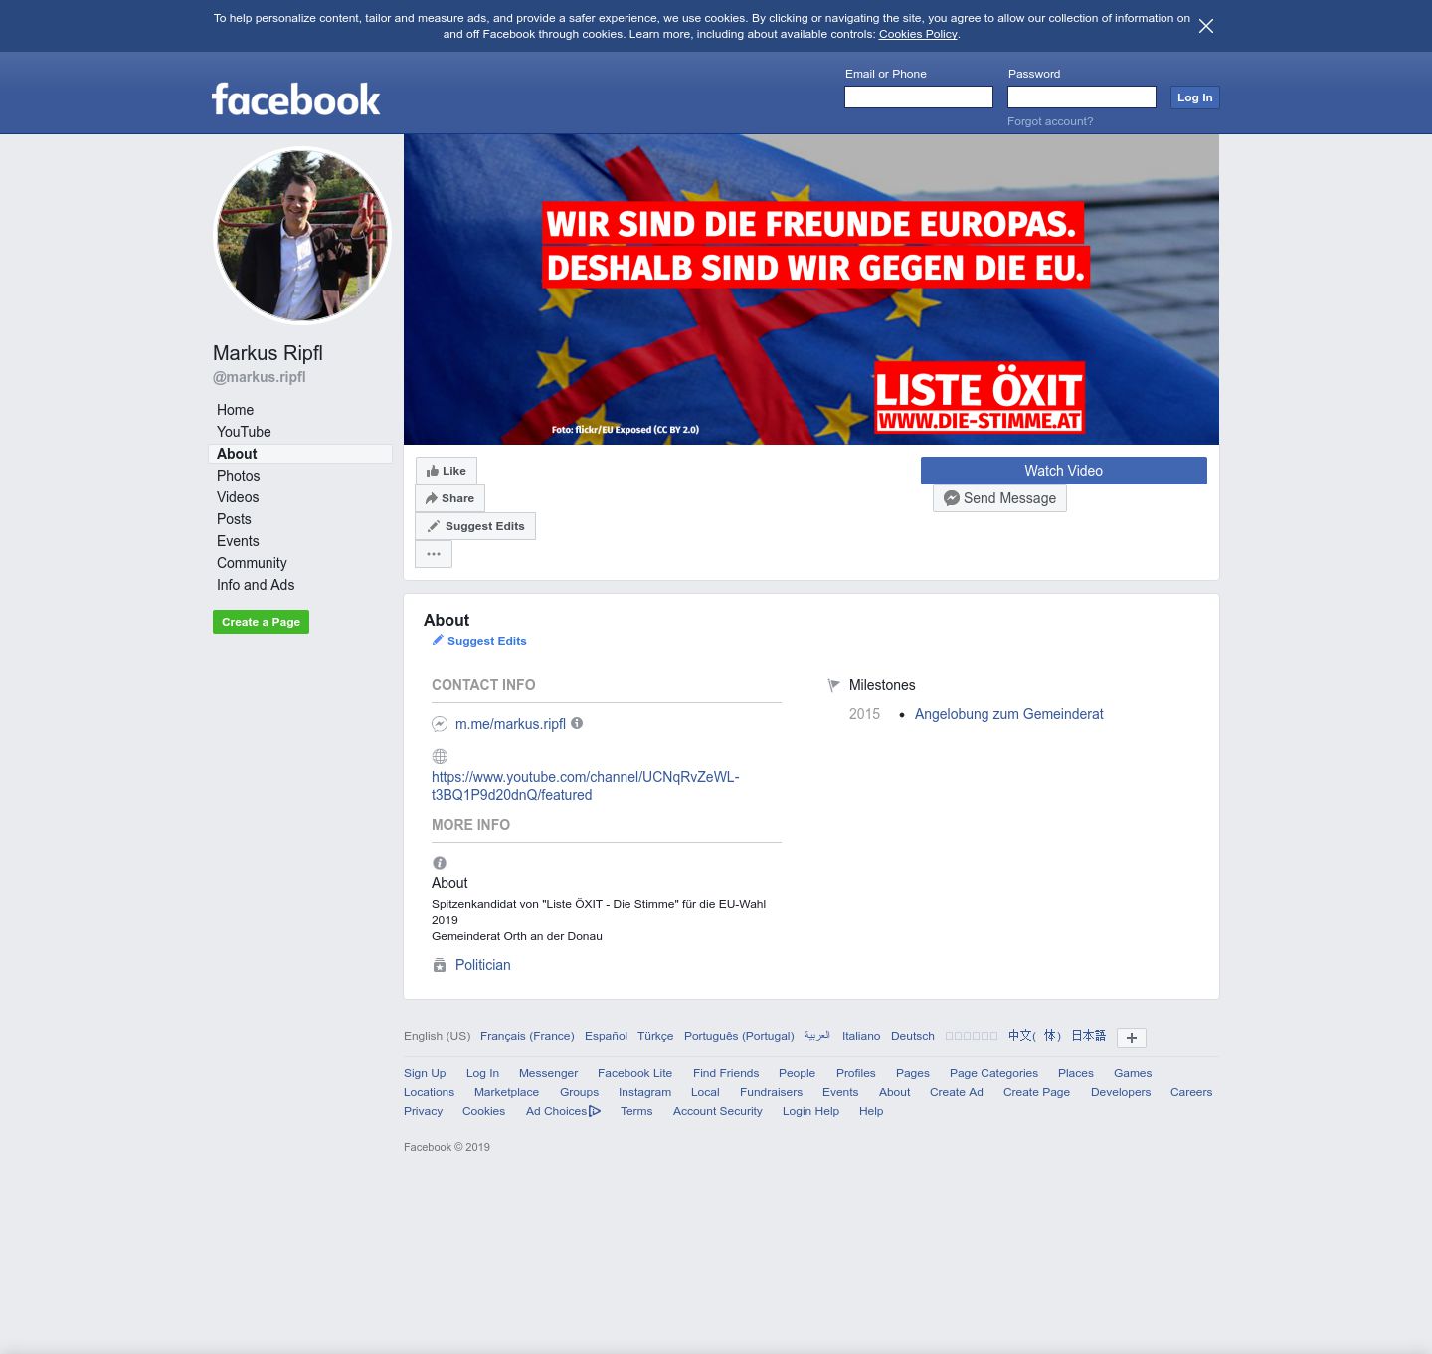Click the Share button
The width and height of the screenshot is (1432, 1354).
pyautogui.click(x=449, y=498)
